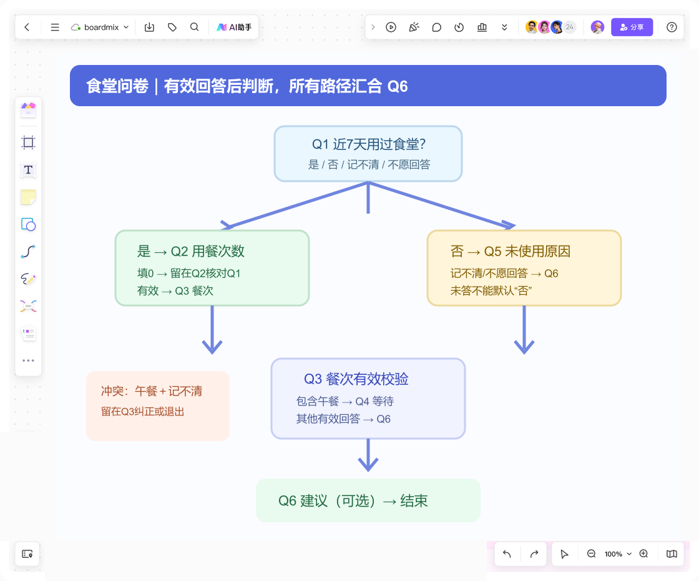Click the 分享 share button

coord(632,27)
